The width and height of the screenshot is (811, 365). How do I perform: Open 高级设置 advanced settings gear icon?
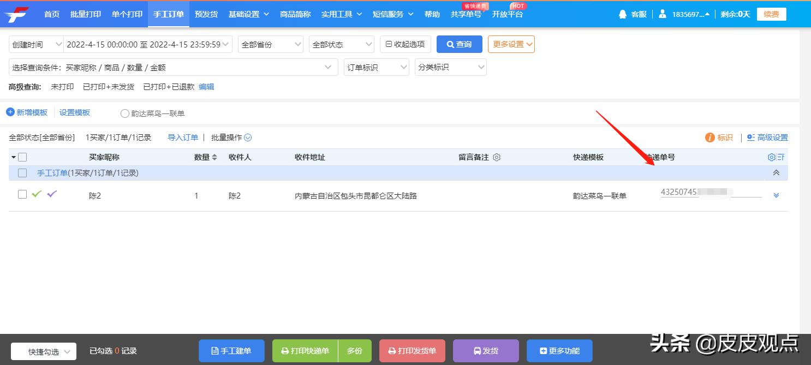(751, 137)
